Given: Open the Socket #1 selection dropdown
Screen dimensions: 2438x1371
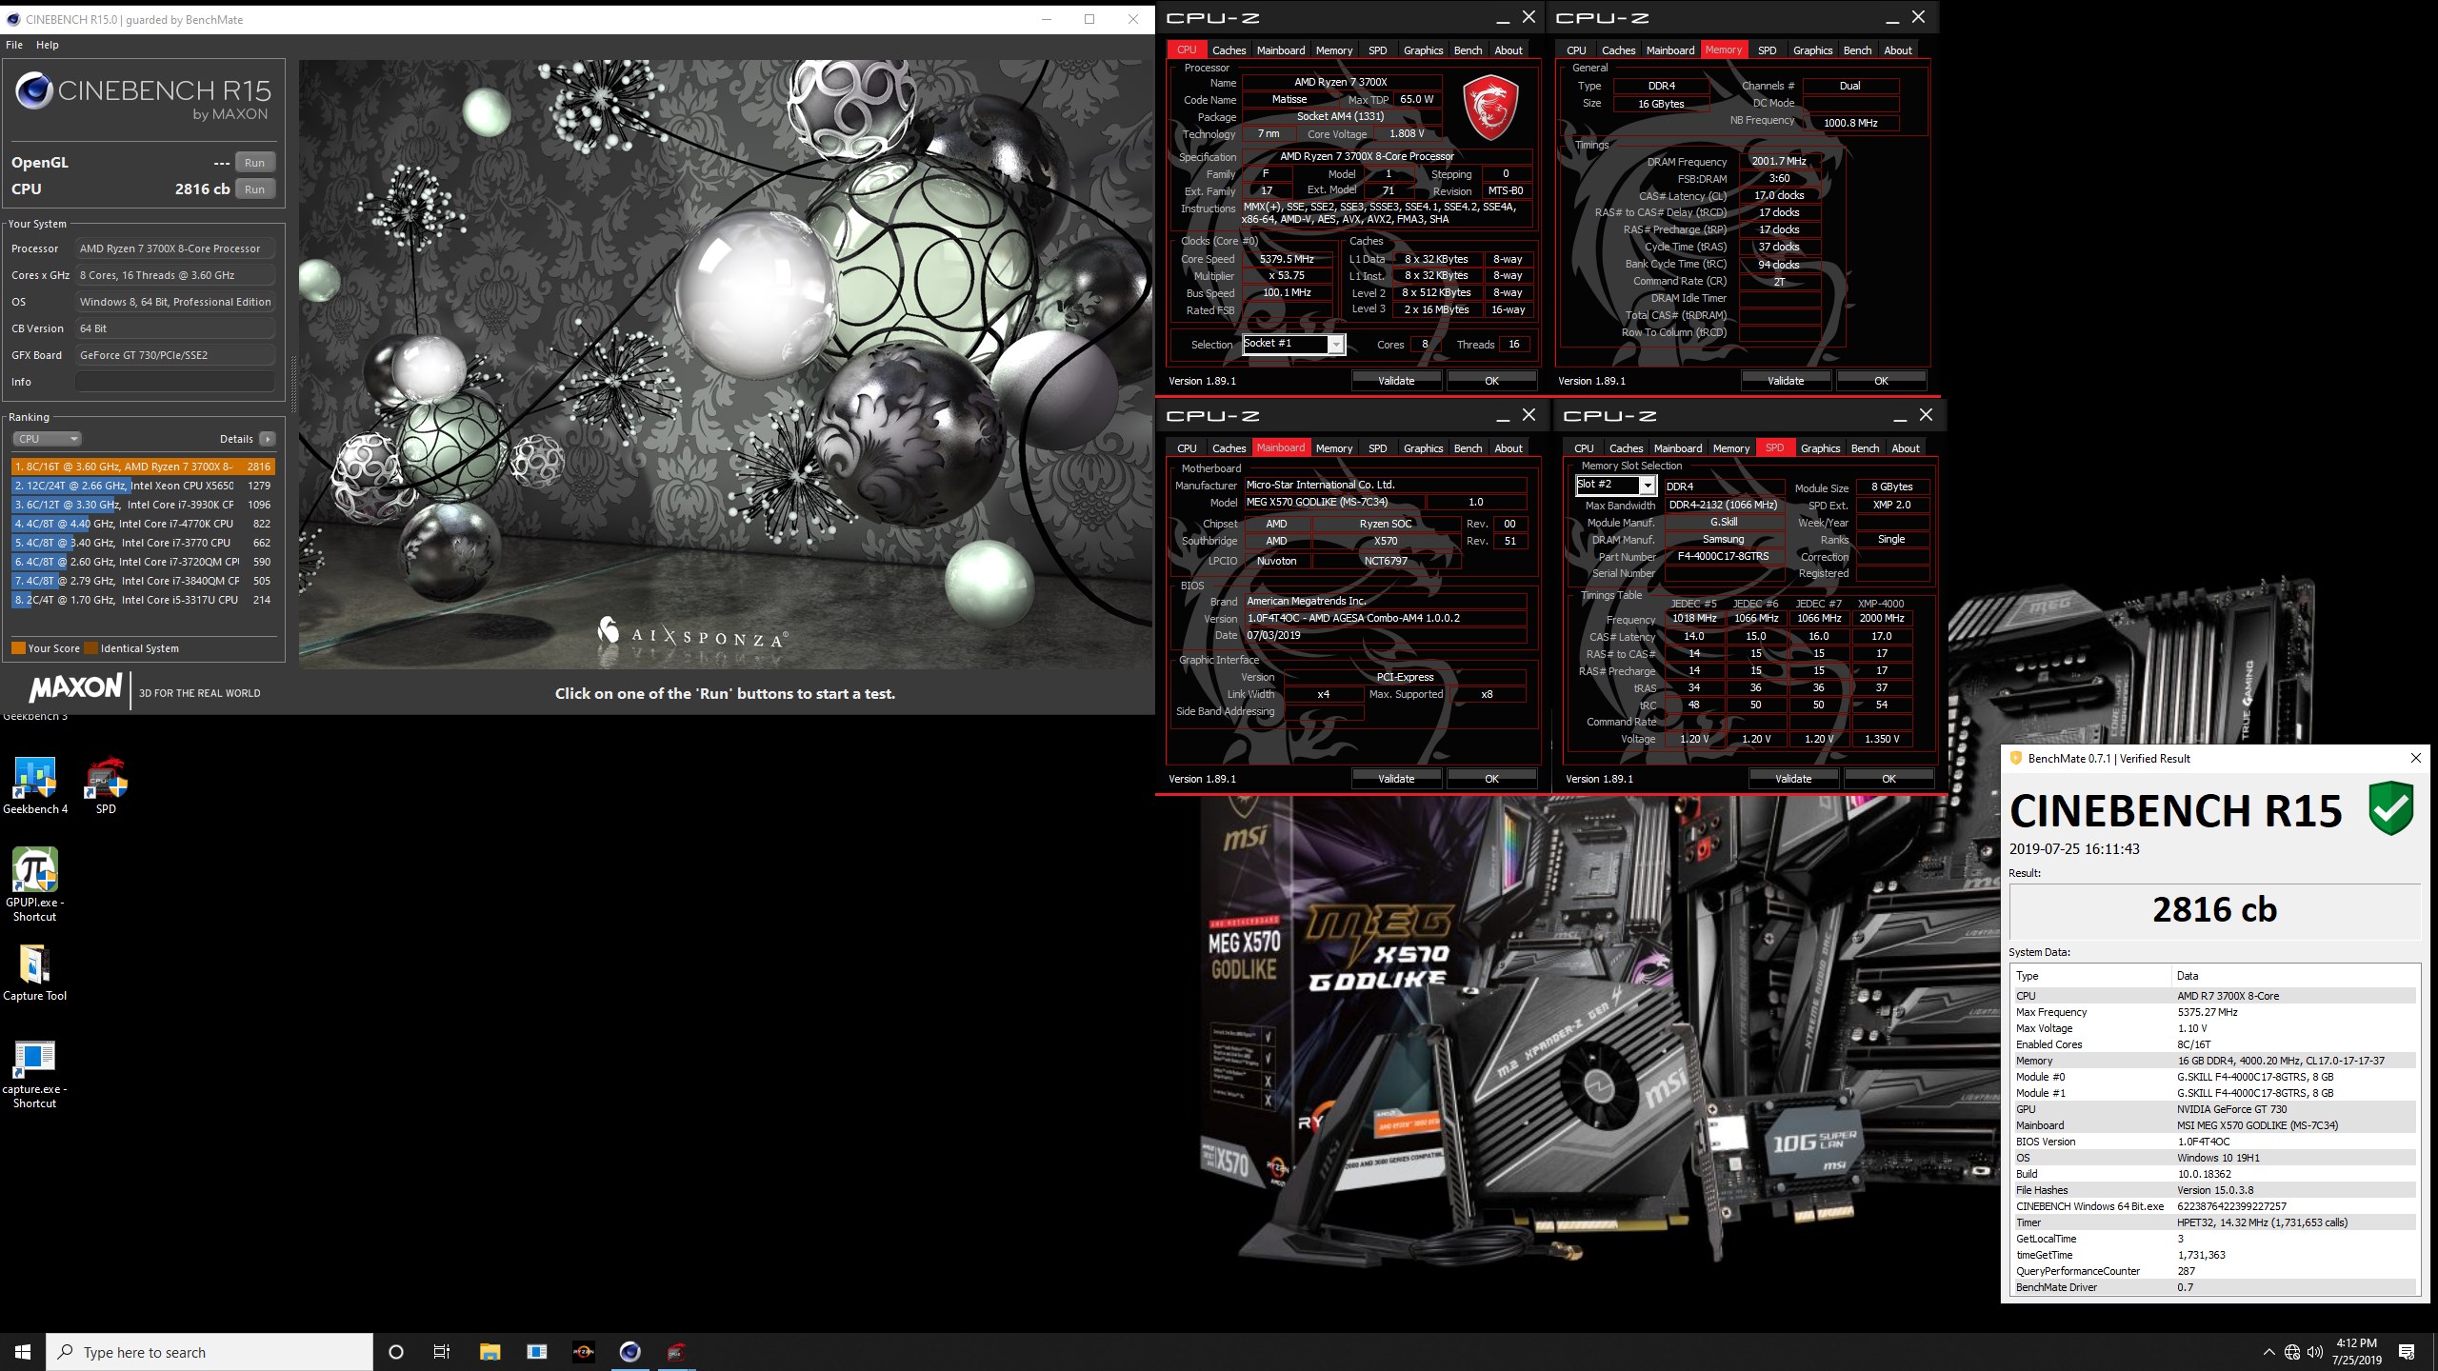Looking at the screenshot, I should pos(1293,344).
